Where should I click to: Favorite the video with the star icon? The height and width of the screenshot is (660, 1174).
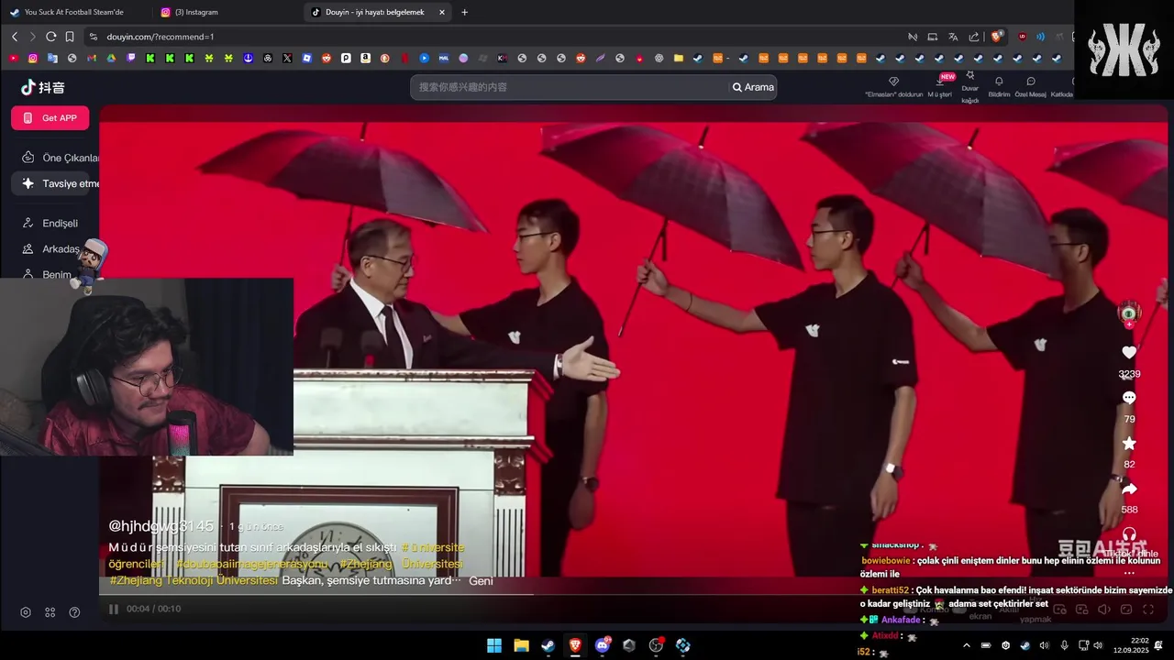coord(1129,444)
